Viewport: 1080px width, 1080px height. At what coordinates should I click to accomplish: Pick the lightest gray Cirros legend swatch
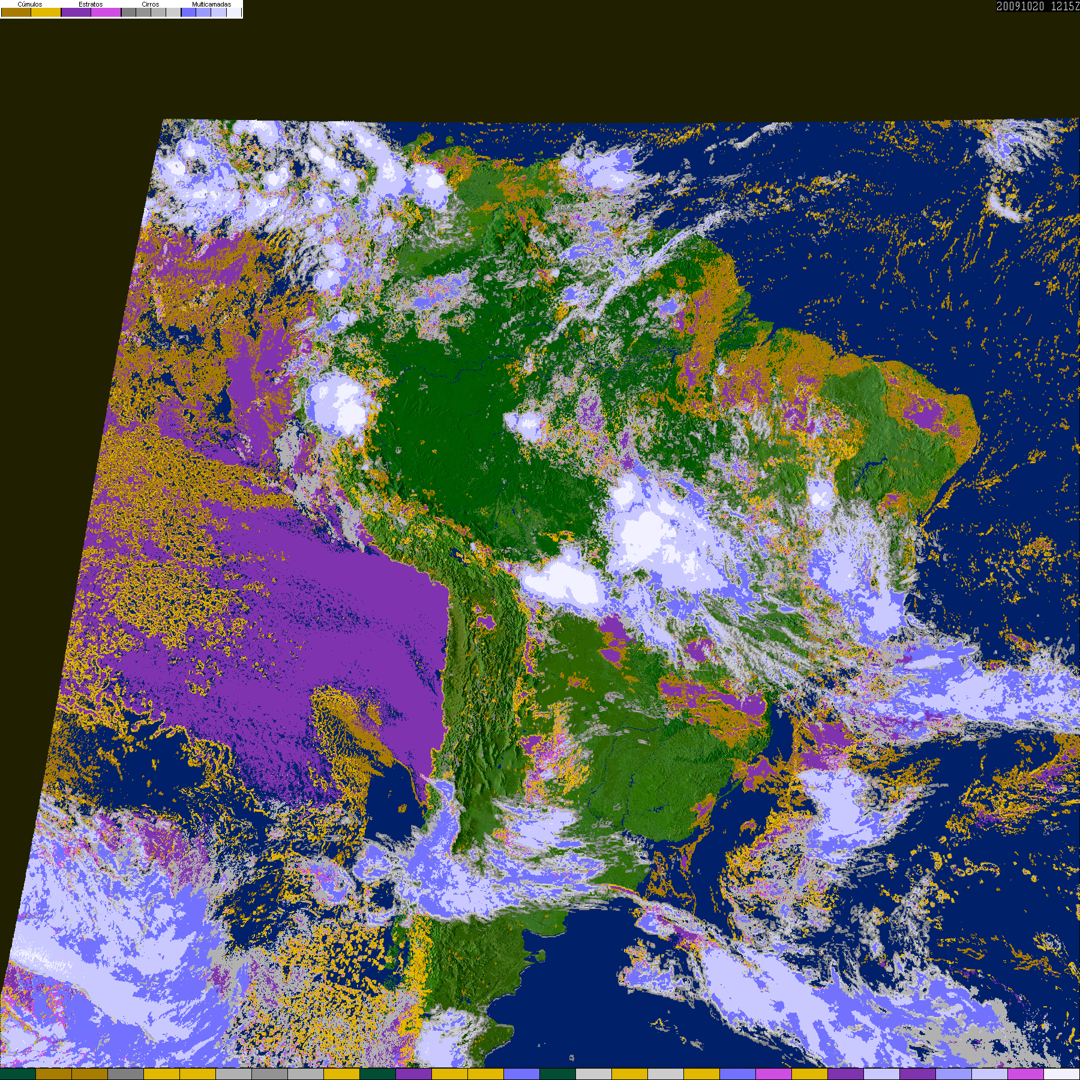coord(173,12)
